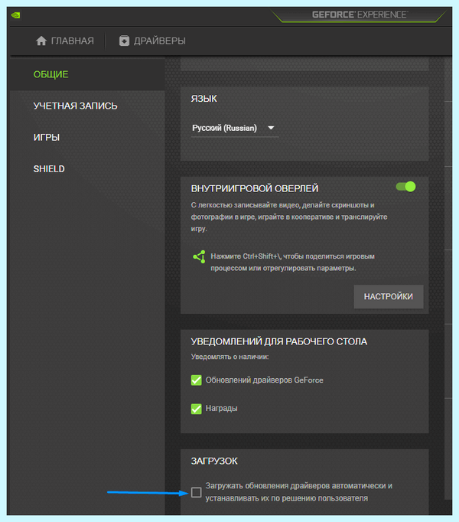459x522 pixels.
Task: Click the ЯЗЫК section heading
Action: point(204,99)
